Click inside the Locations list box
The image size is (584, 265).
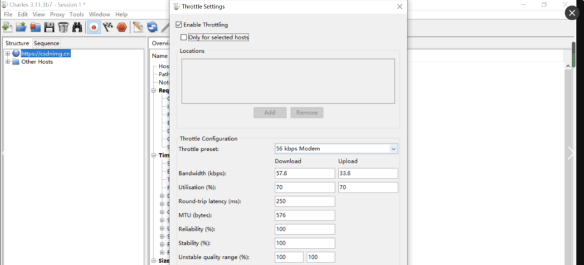pos(288,81)
